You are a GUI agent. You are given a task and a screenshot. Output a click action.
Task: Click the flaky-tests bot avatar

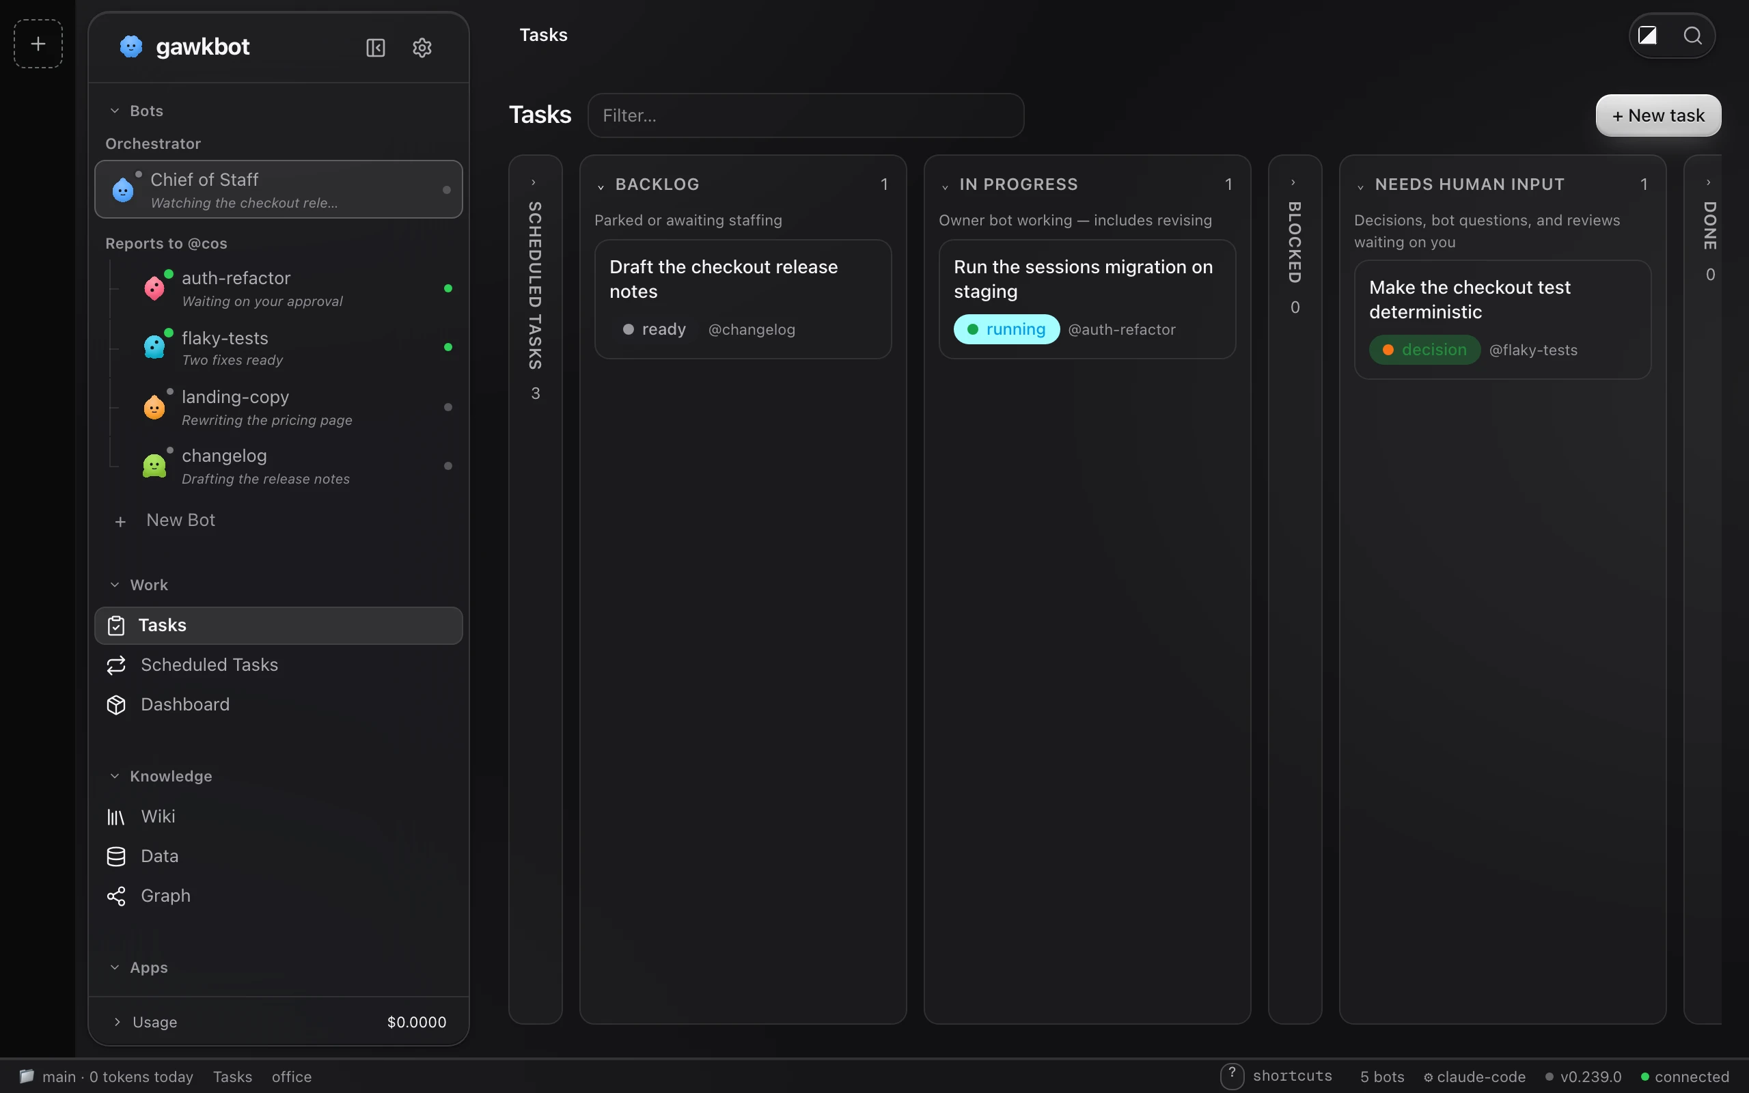154,347
